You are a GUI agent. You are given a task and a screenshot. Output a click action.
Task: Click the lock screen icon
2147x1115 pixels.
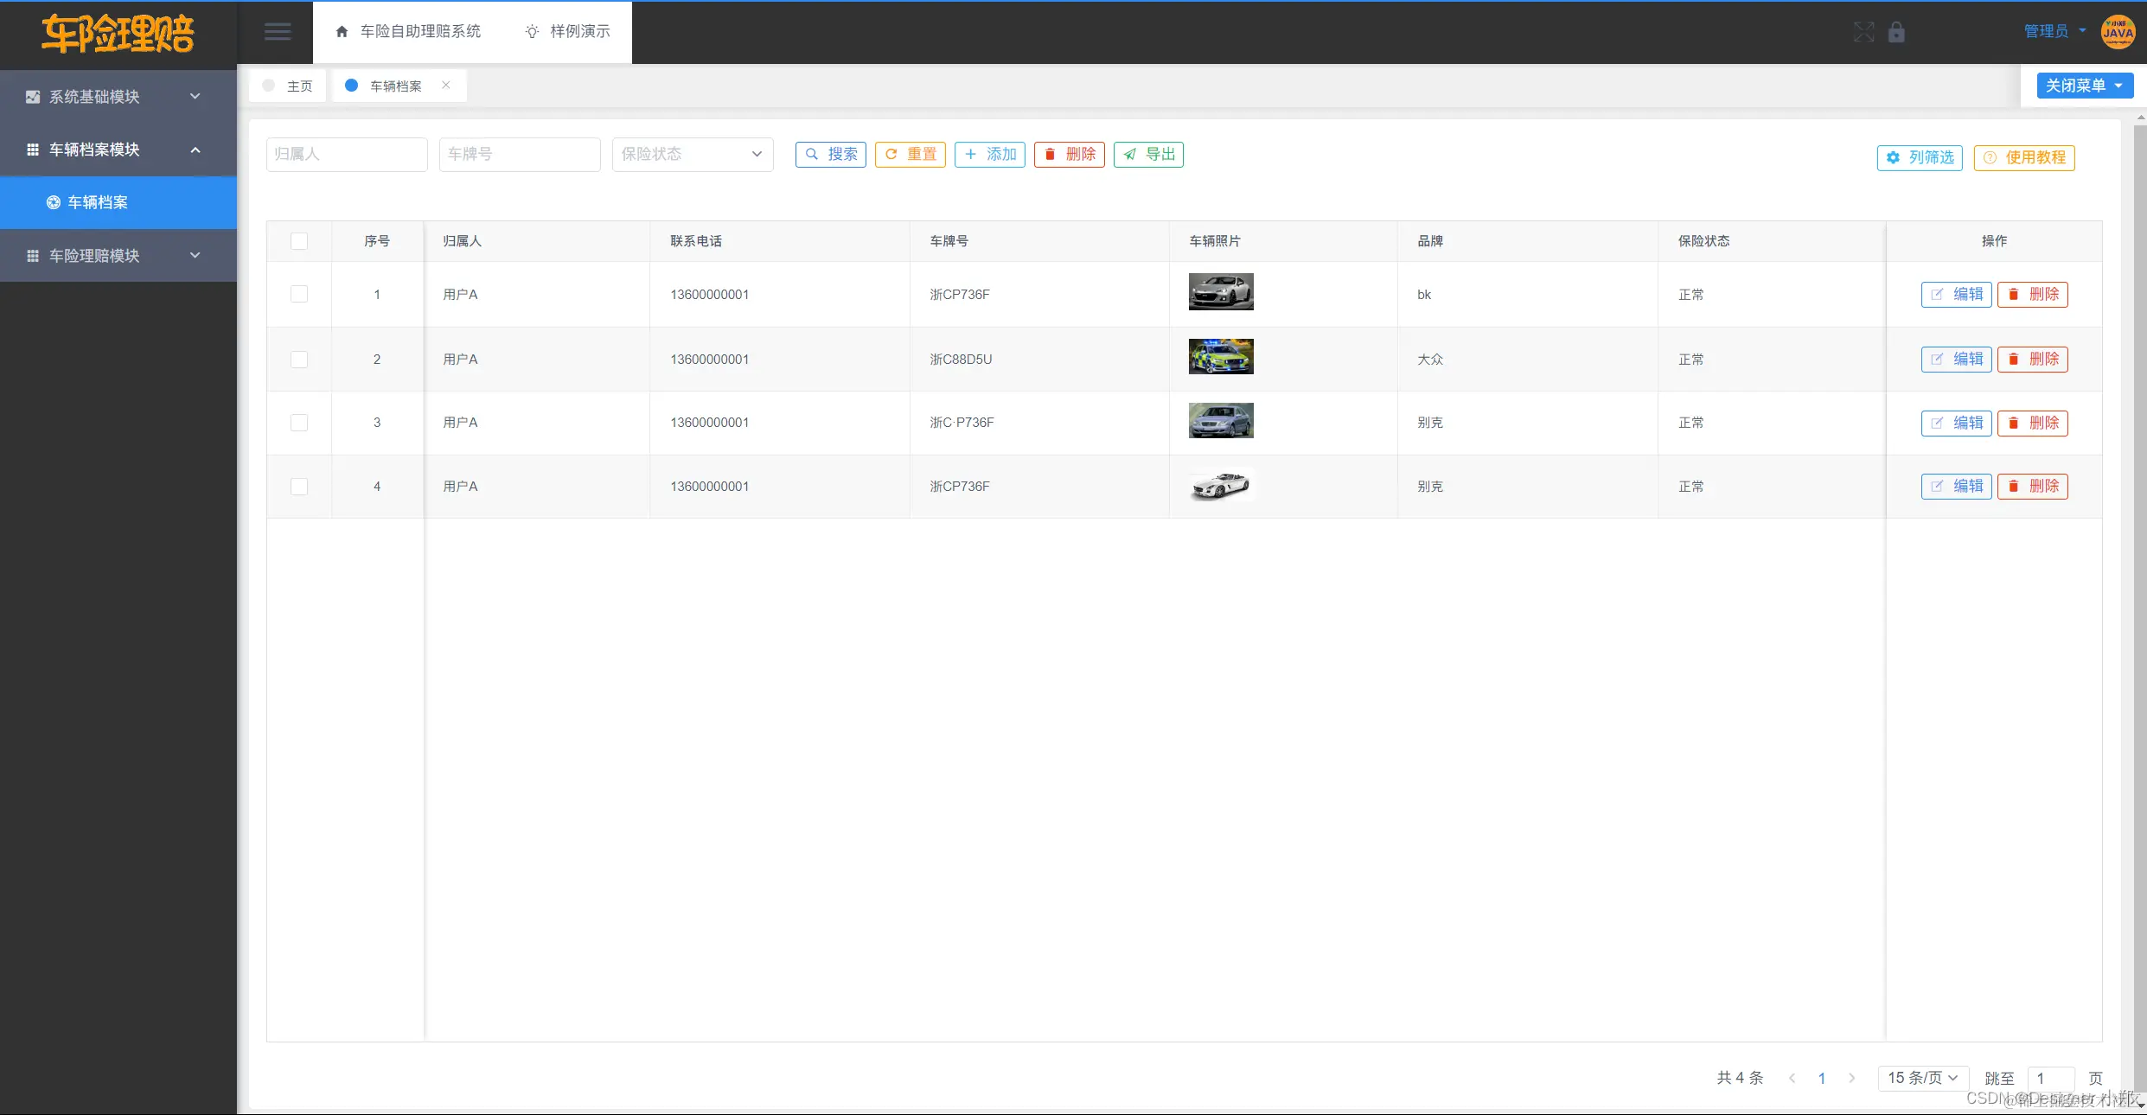1896,32
